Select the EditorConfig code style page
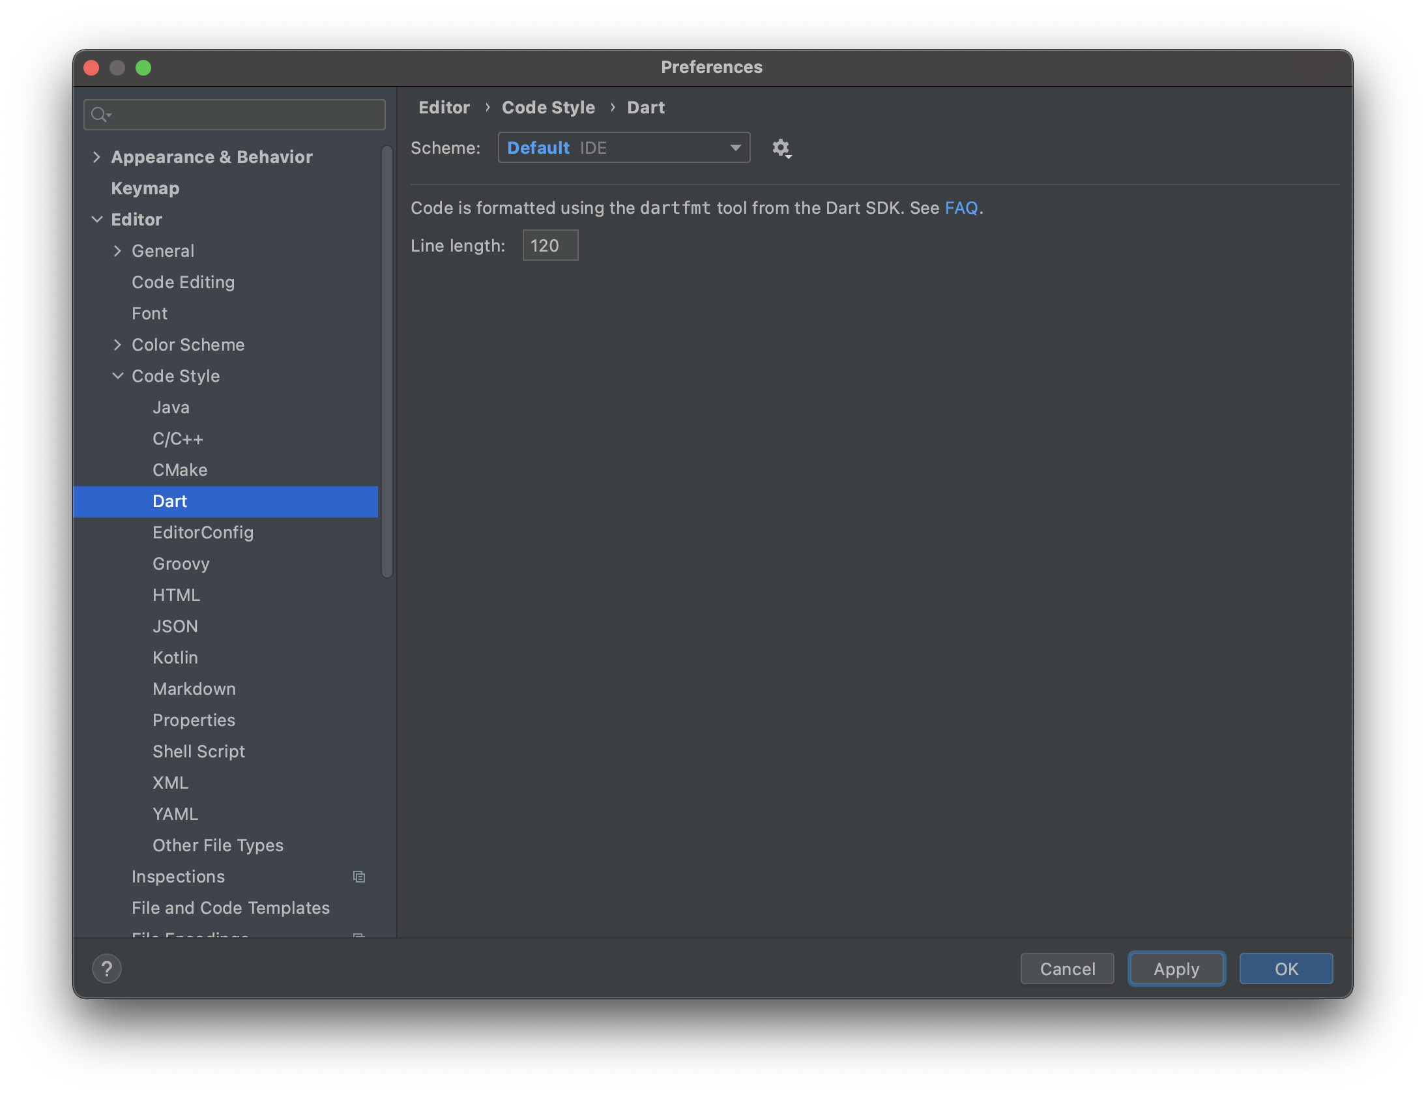Screen dimensions: 1426x1095 203,533
